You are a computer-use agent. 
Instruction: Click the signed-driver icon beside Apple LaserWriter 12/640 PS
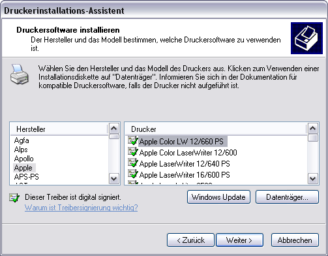132,163
